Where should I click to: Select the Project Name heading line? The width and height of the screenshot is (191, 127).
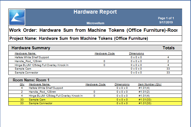click(x=79, y=38)
